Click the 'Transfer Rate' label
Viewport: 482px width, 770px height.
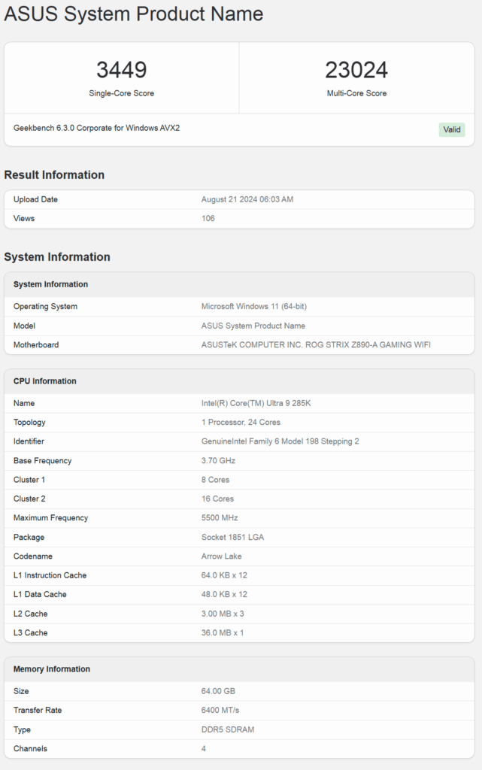point(38,711)
